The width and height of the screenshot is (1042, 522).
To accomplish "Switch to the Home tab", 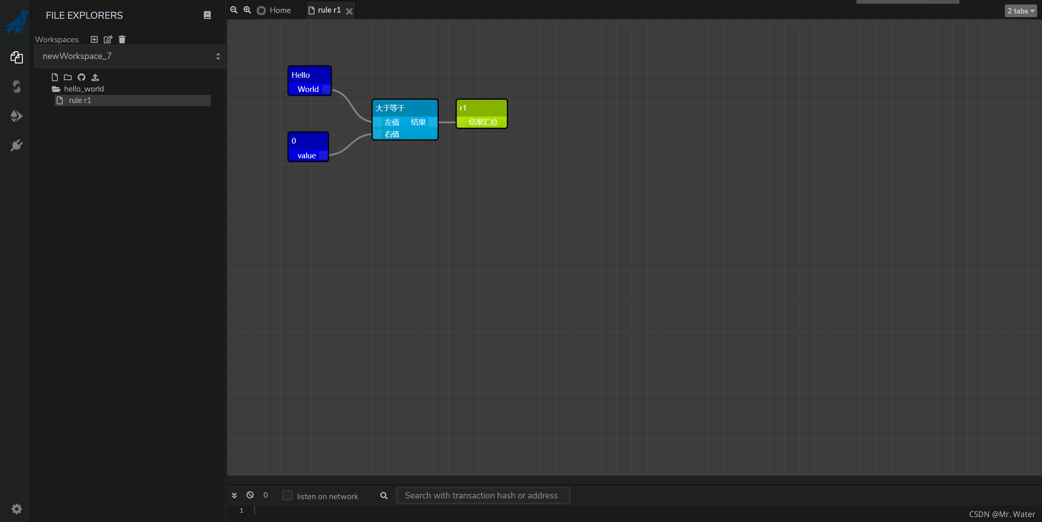I will [x=280, y=11].
